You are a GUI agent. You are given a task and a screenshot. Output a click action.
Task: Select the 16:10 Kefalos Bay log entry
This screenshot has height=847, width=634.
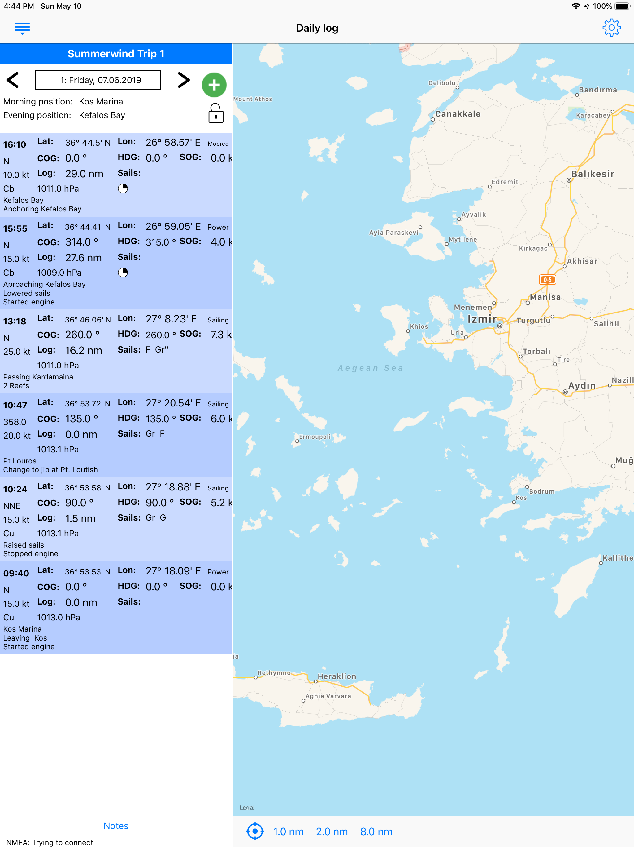(116, 175)
